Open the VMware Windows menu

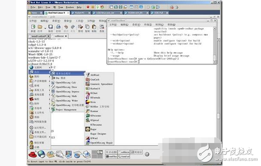point(70,7)
